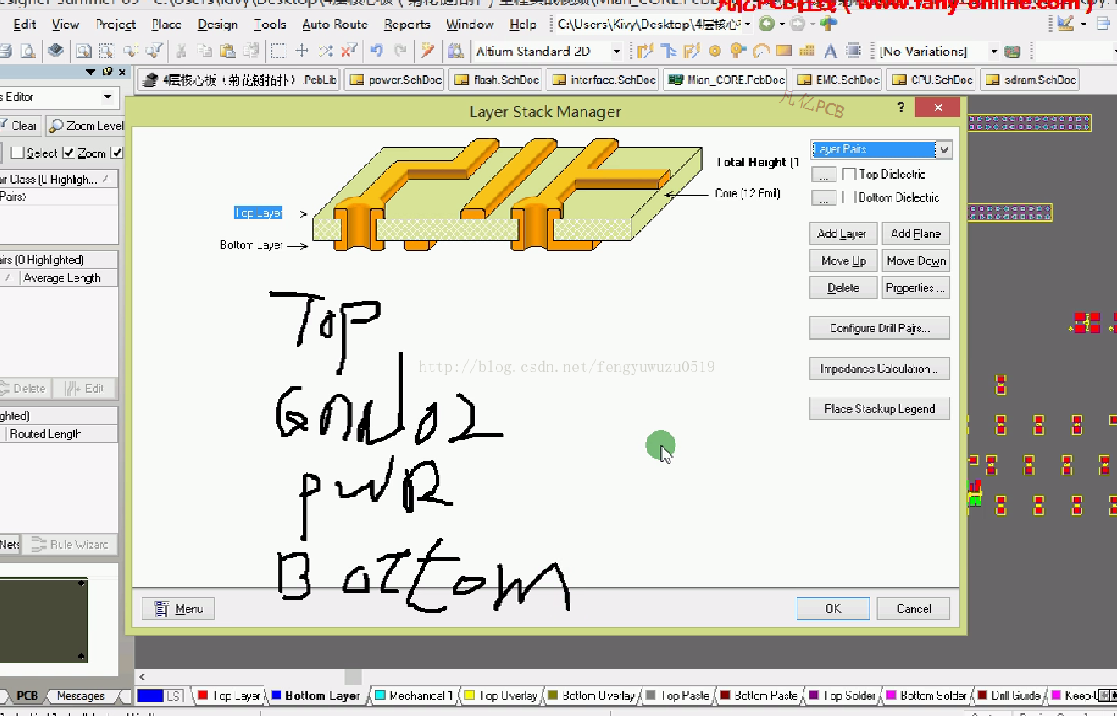
Task: Select the place pad icon
Action: (714, 51)
